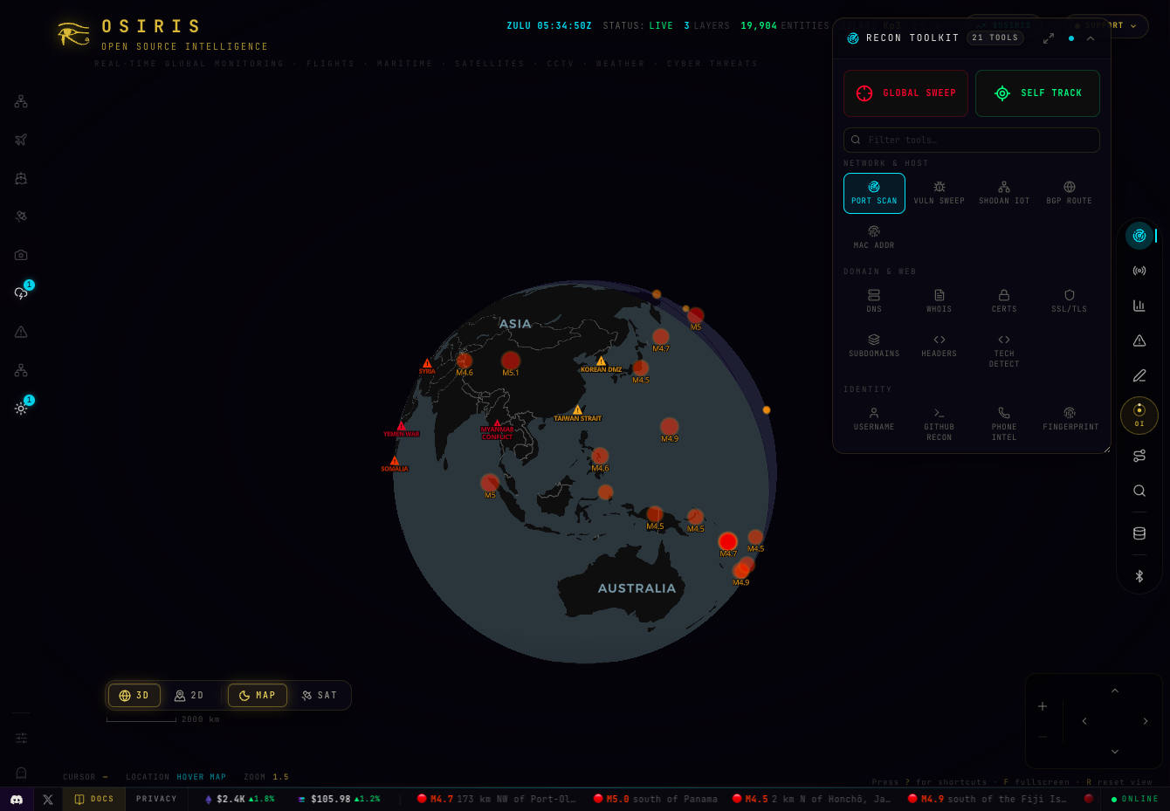Open the broadcast signal icon in right rail

pos(1139,271)
